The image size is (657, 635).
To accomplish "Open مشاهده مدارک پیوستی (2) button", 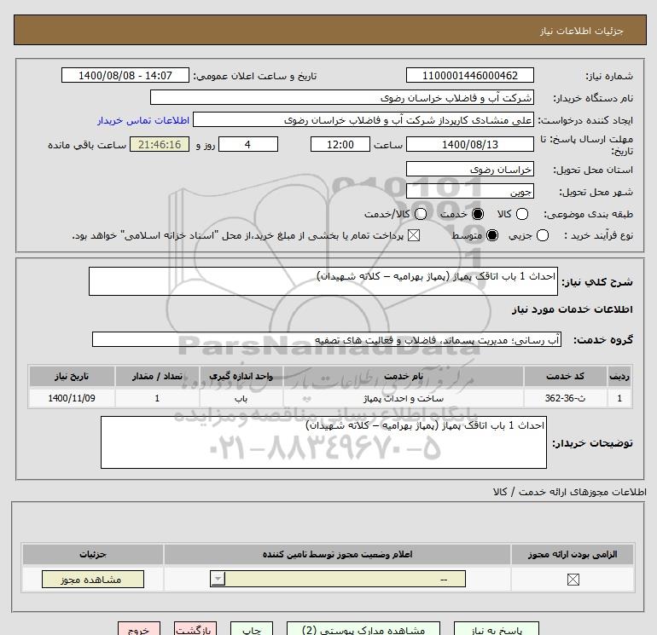I will [x=363, y=630].
